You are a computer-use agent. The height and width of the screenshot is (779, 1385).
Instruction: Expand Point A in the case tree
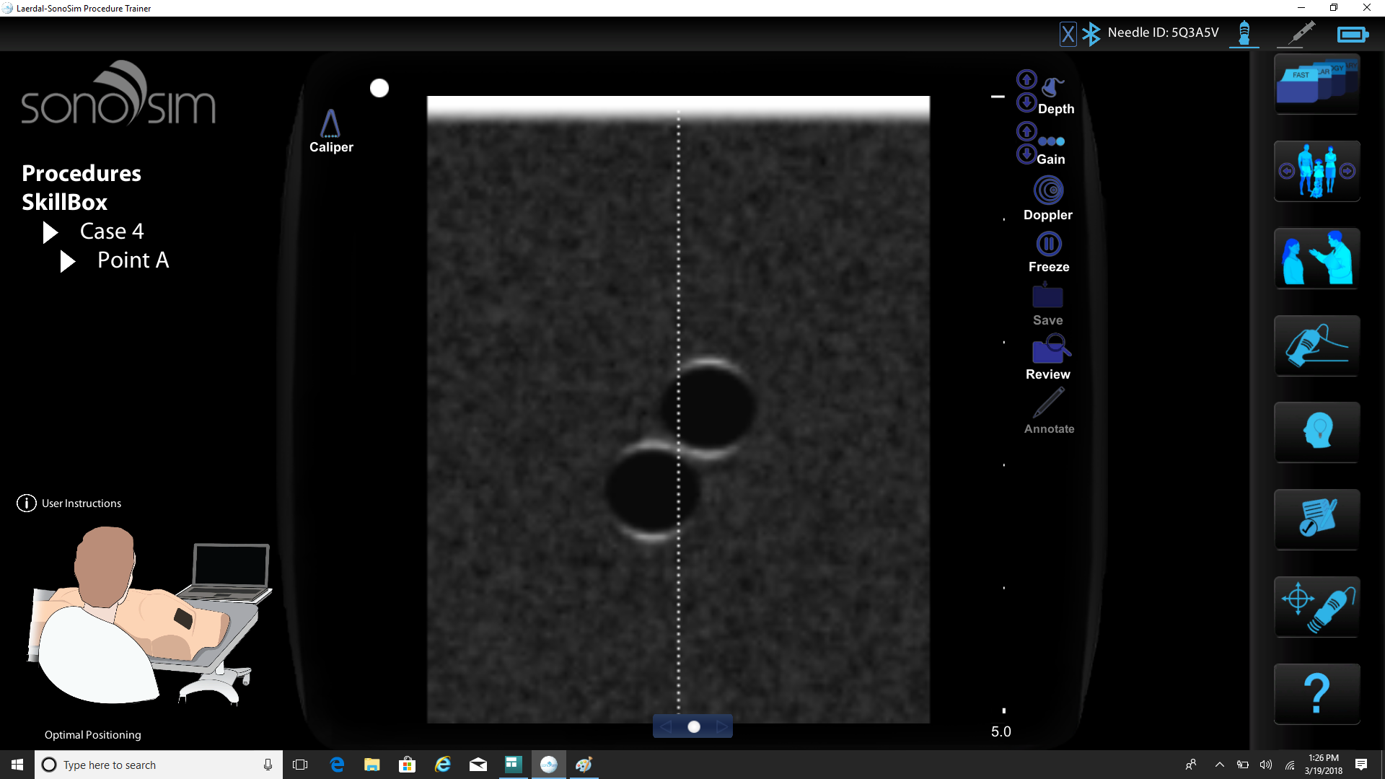pyautogui.click(x=67, y=261)
